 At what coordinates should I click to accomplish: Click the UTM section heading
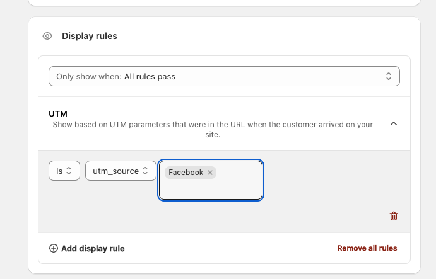click(58, 113)
